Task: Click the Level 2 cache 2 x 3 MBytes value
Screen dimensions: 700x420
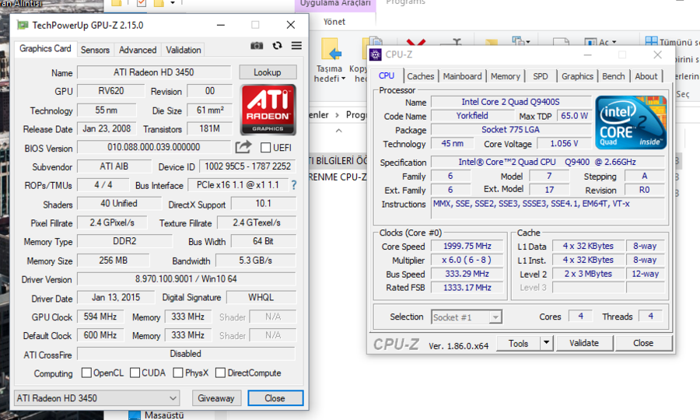Action: click(588, 274)
